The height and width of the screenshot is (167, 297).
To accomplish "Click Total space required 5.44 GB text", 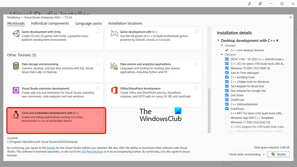I will [x=272, y=148].
